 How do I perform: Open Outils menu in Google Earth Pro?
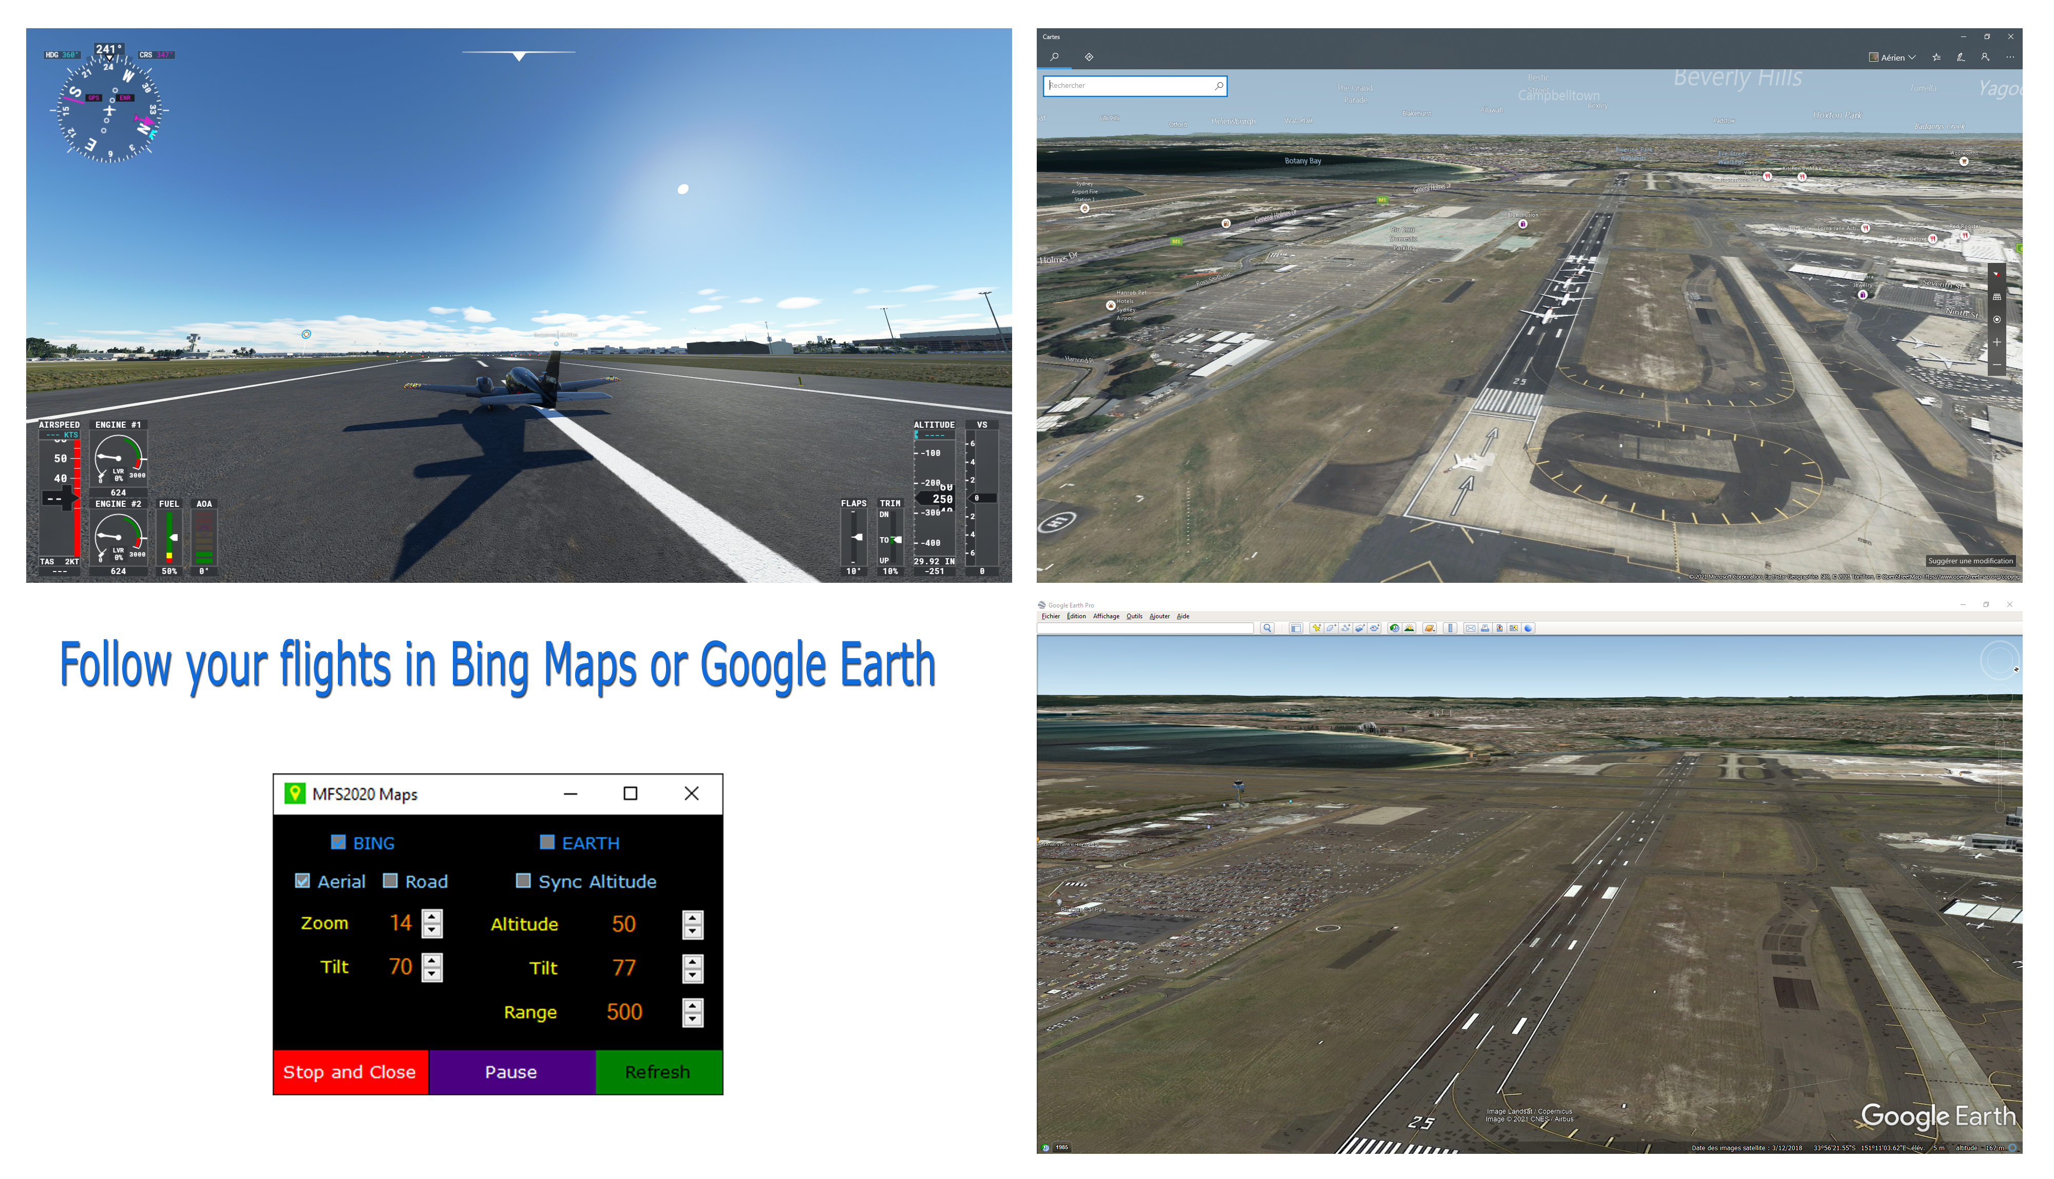1134,616
